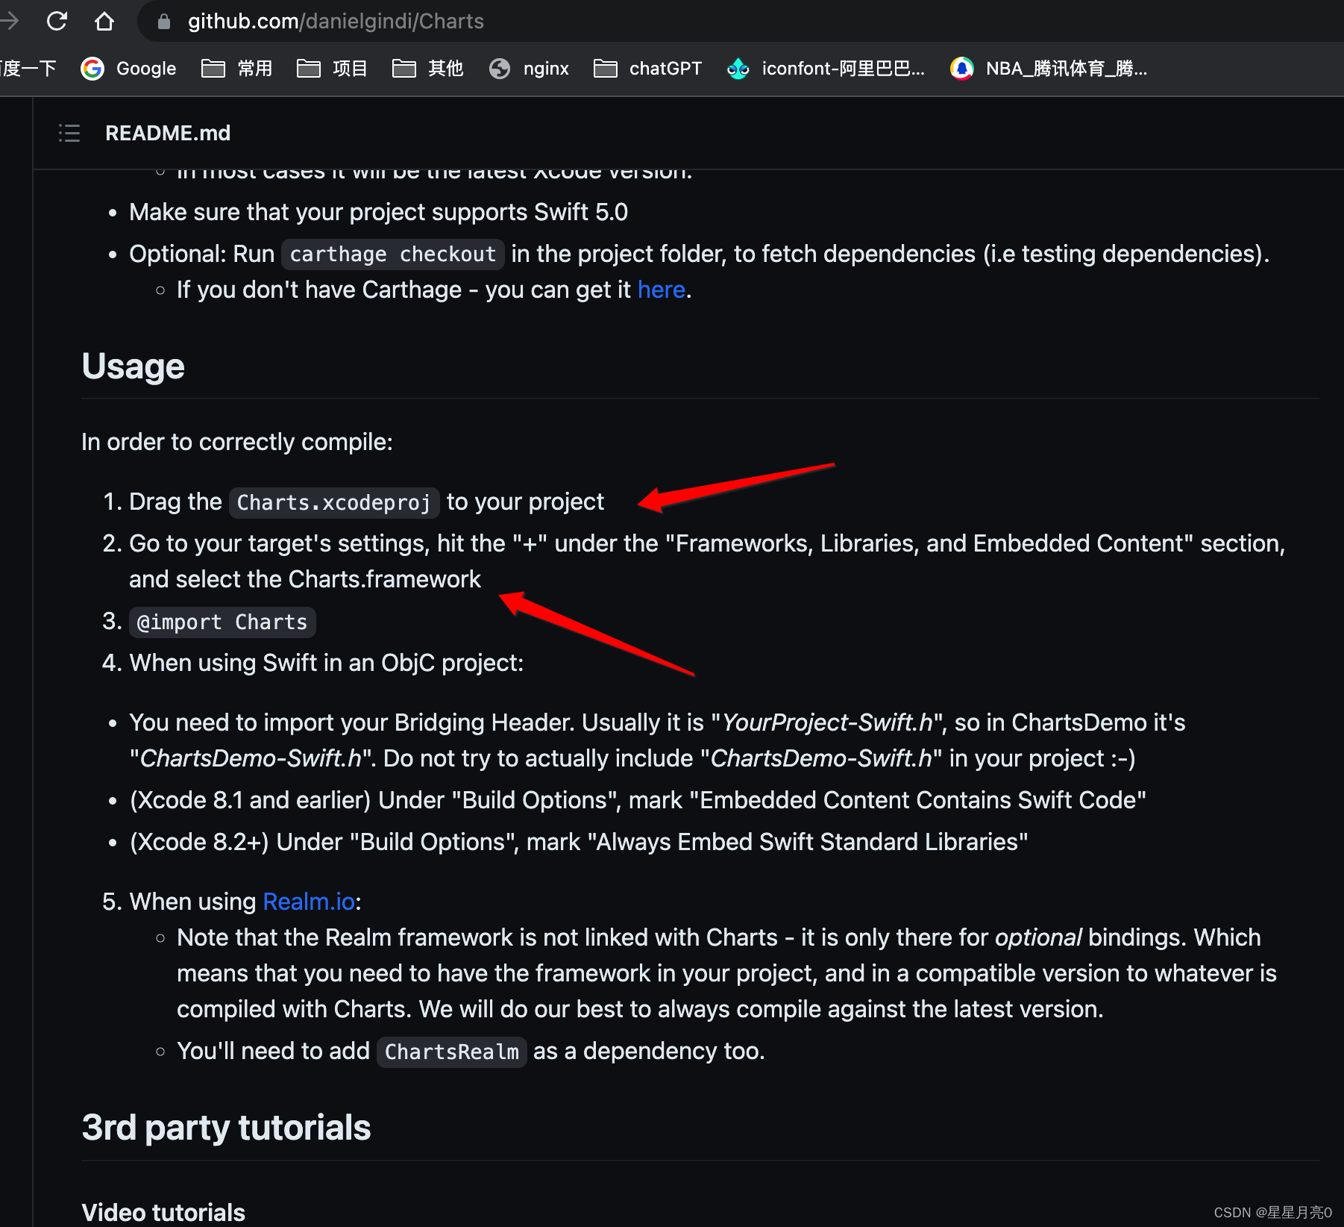
Task: Click 'Make sure that your project supports Swift 5.0'
Action: pyautogui.click(x=379, y=212)
